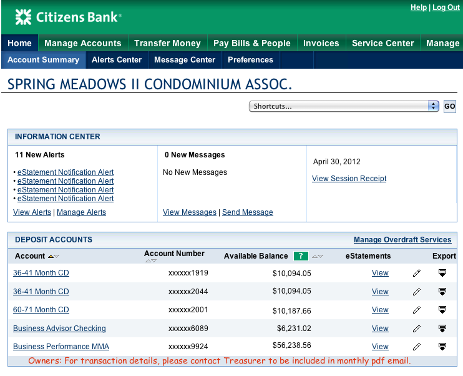Export account xxxxxx2044 using the export icon
463x376 pixels.
click(x=442, y=292)
